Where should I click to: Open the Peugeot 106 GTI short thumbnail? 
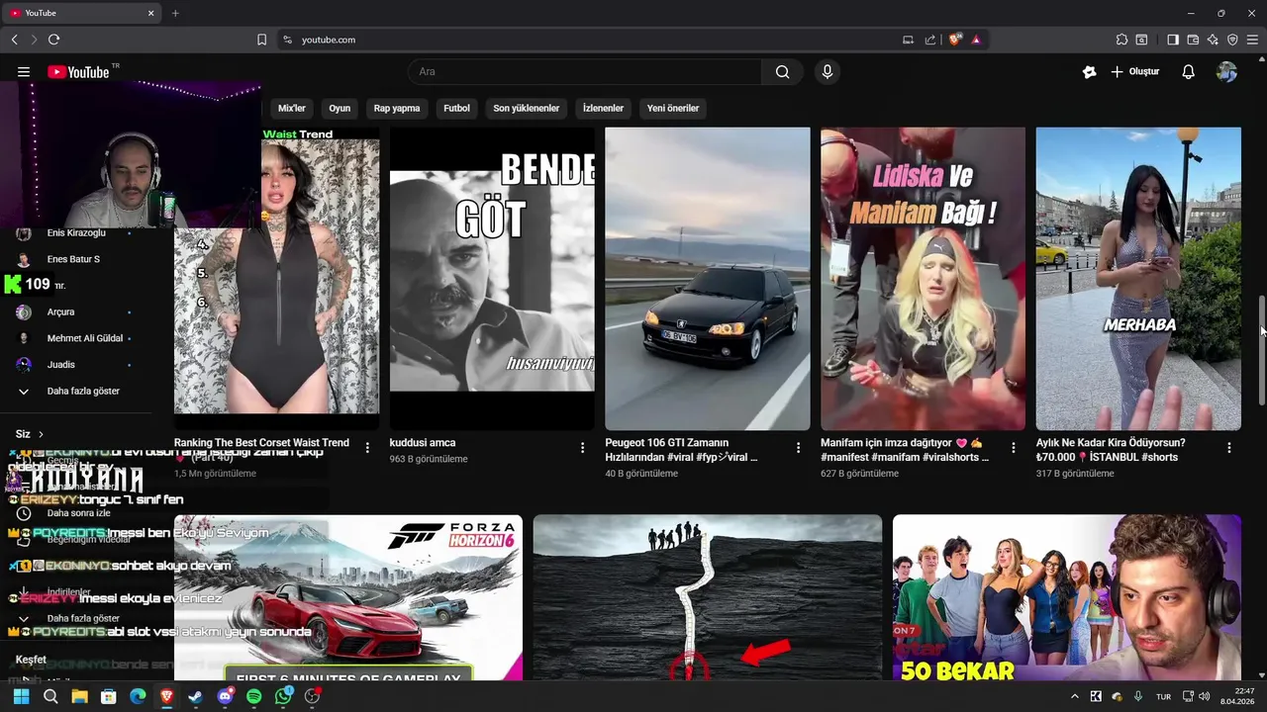click(x=707, y=279)
